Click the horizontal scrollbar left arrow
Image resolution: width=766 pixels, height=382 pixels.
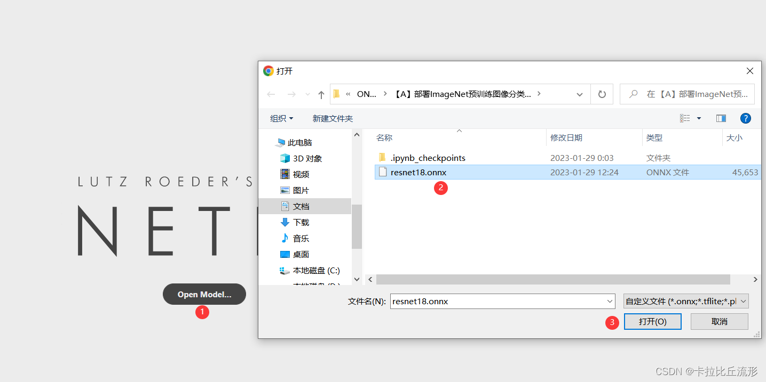(370, 279)
